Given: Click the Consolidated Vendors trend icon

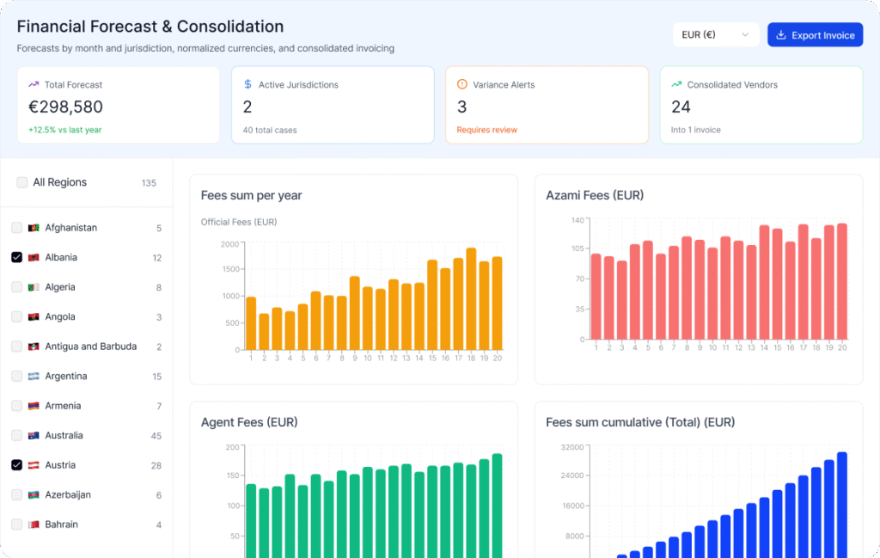Looking at the screenshot, I should [x=676, y=84].
